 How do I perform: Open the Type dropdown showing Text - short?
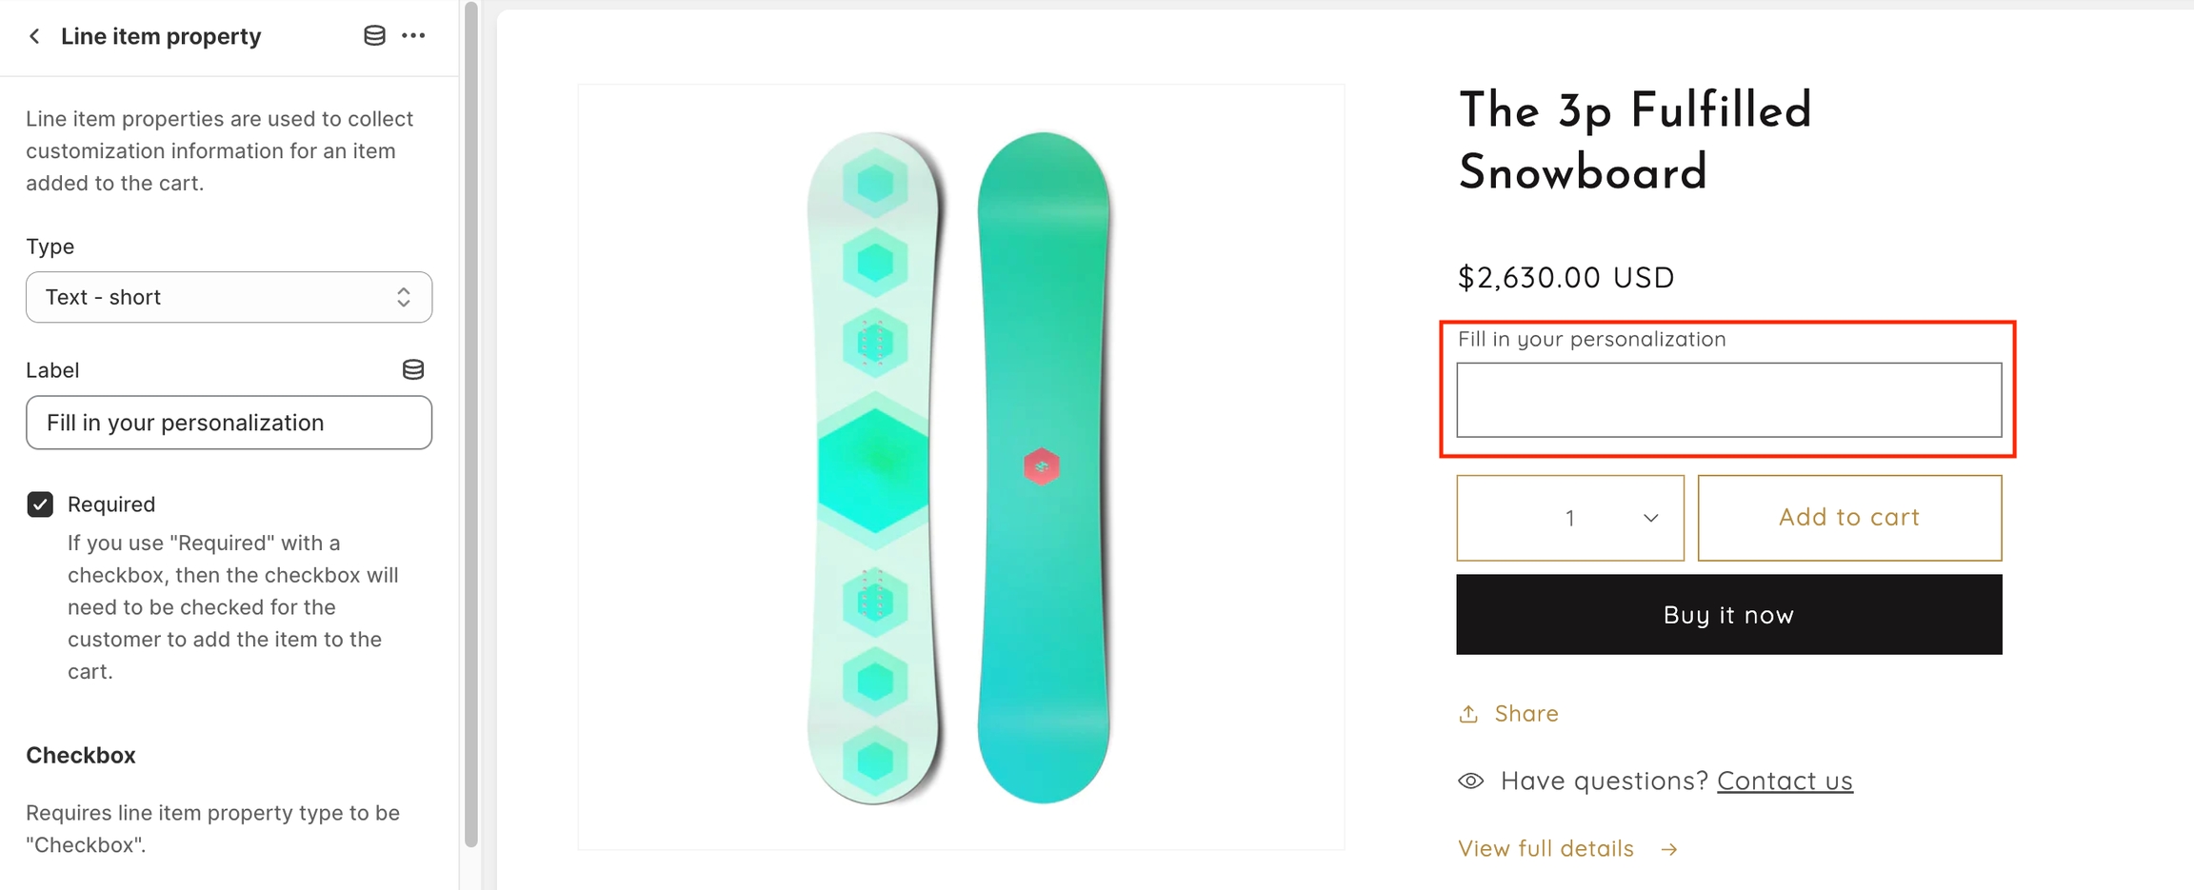click(x=229, y=297)
